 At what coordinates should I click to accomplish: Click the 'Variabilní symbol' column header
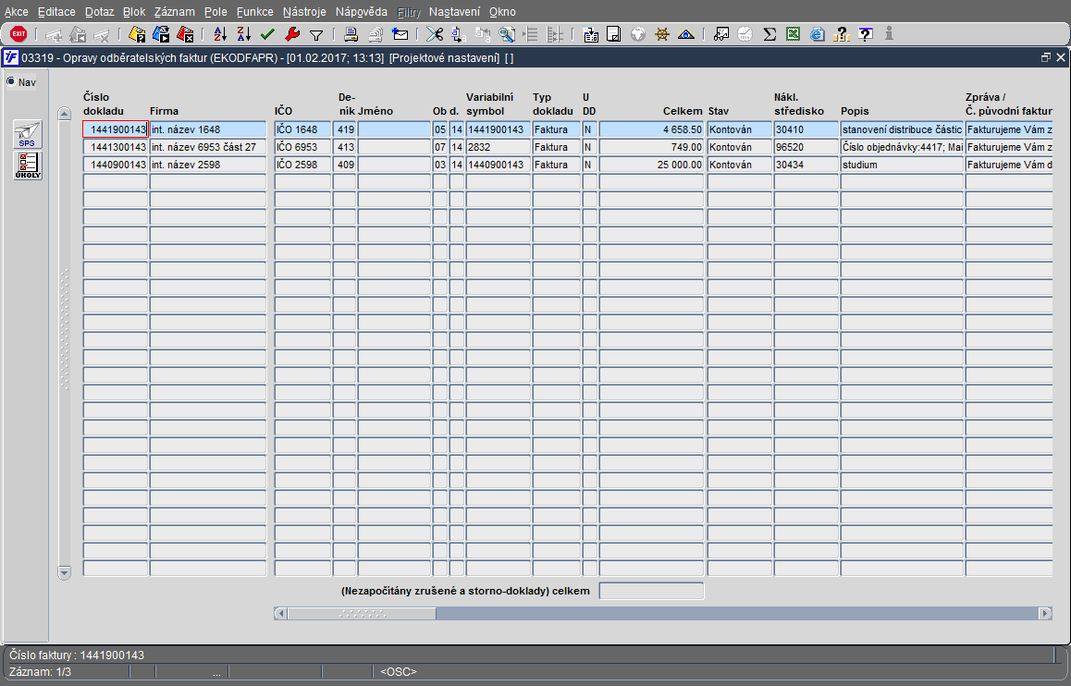490,104
